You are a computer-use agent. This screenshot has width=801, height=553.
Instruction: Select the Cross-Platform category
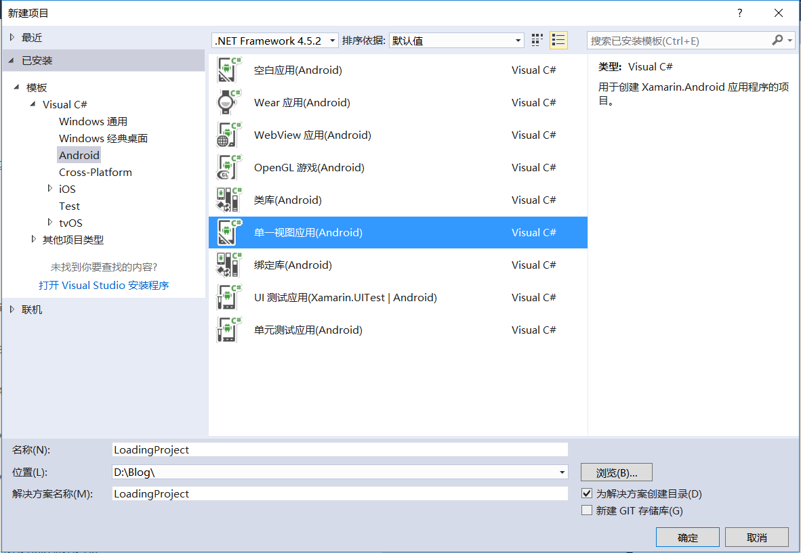click(x=96, y=172)
